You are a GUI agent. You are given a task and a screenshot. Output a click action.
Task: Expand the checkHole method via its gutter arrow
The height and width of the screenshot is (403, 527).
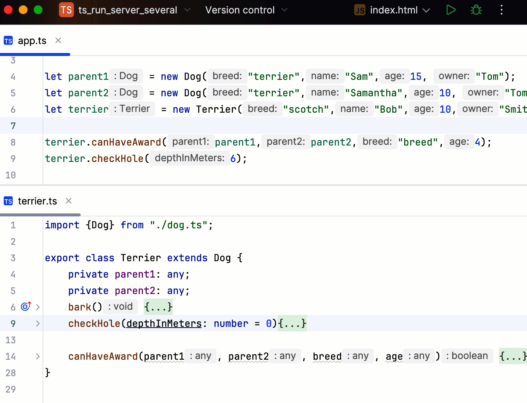pos(37,324)
